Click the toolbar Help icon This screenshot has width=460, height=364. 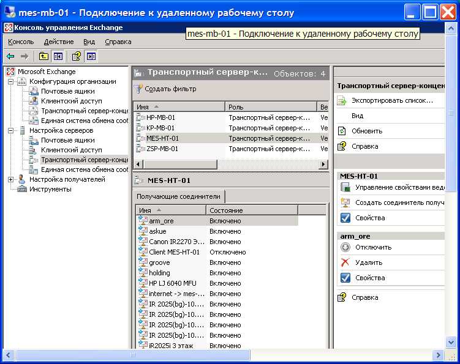(x=77, y=56)
